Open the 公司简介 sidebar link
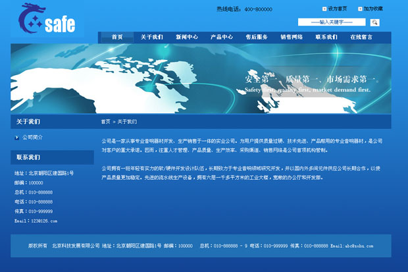Screen dimensions: 408x272 32,137
